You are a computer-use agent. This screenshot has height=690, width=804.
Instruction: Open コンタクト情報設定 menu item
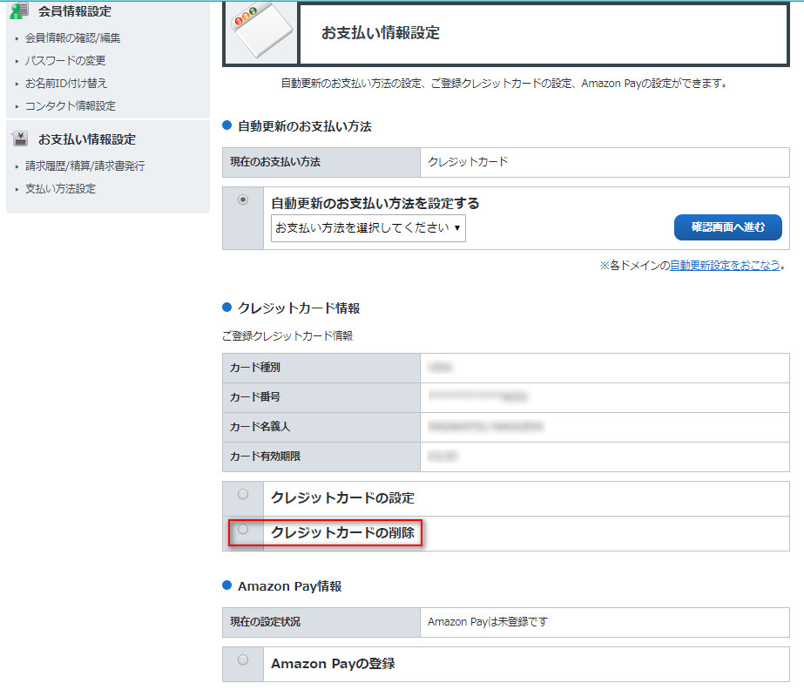tap(70, 106)
